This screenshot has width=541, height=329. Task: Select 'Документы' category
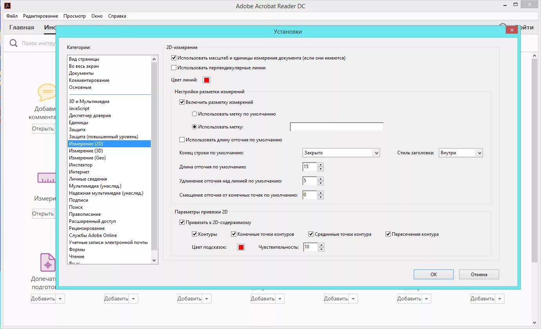click(81, 73)
